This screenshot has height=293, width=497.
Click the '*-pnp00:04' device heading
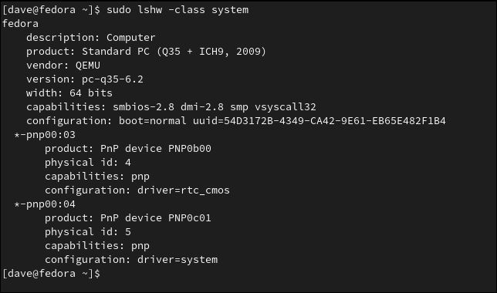click(x=45, y=204)
